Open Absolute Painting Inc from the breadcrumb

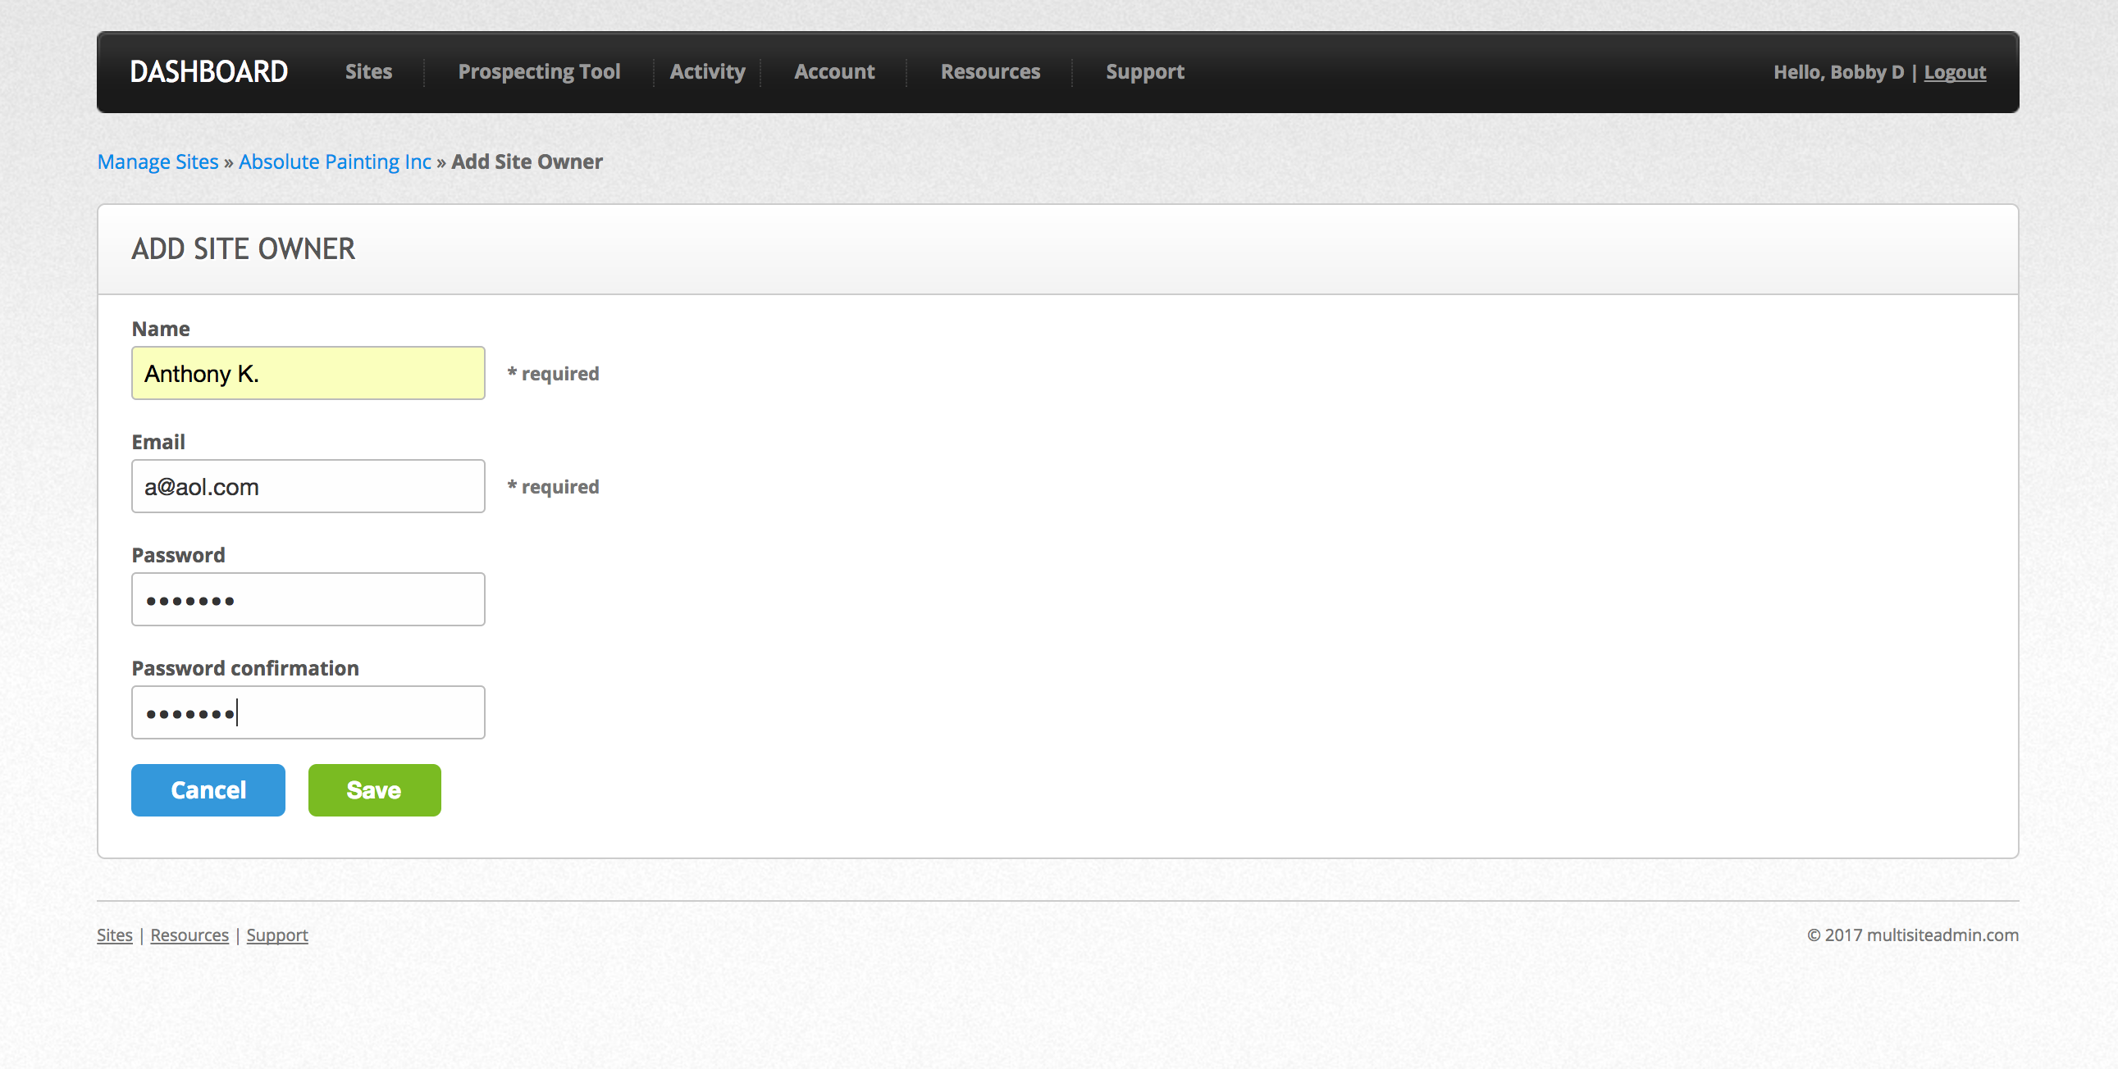pos(335,161)
